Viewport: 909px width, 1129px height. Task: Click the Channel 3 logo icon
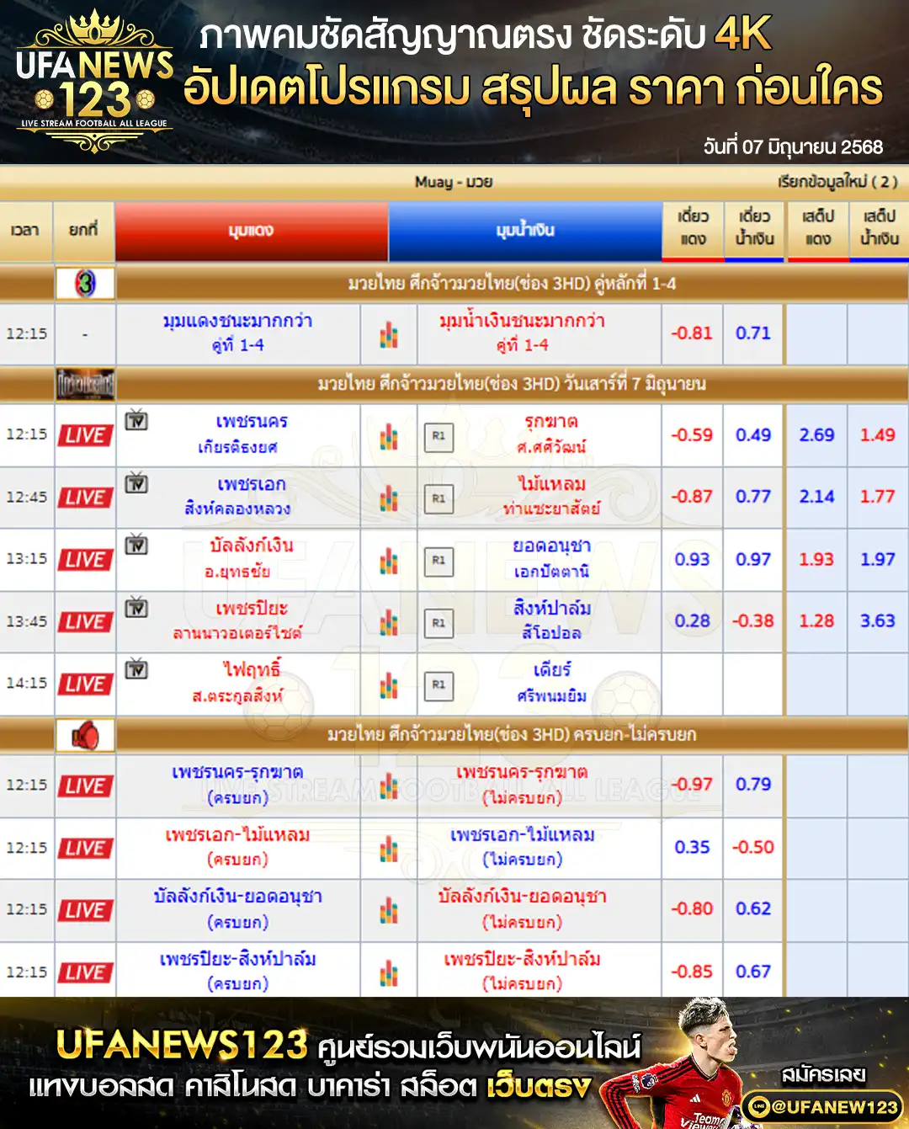[x=85, y=284]
